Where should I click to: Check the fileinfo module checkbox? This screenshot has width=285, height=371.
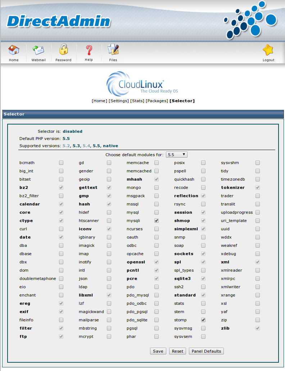tap(61, 320)
